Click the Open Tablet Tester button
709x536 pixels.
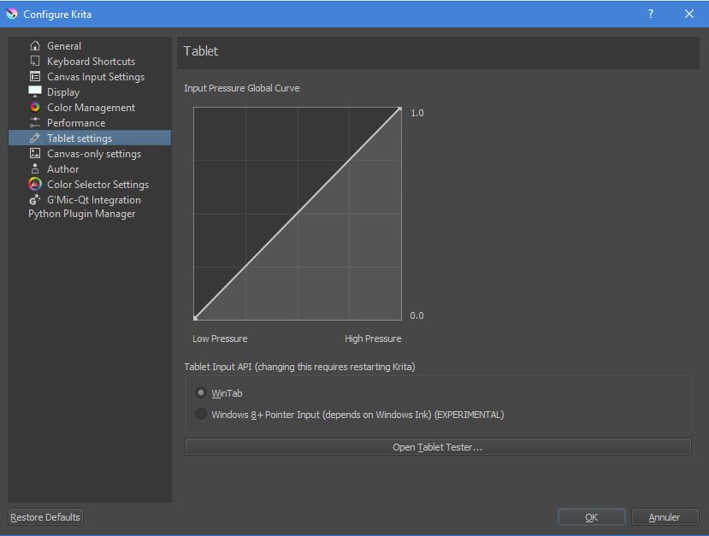(x=437, y=447)
